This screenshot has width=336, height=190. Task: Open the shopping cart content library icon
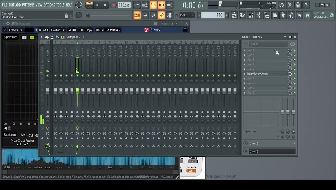(x=307, y=16)
